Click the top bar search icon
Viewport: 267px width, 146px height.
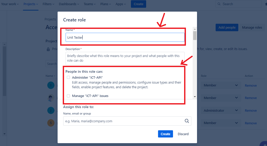pyautogui.click(x=219, y=4)
